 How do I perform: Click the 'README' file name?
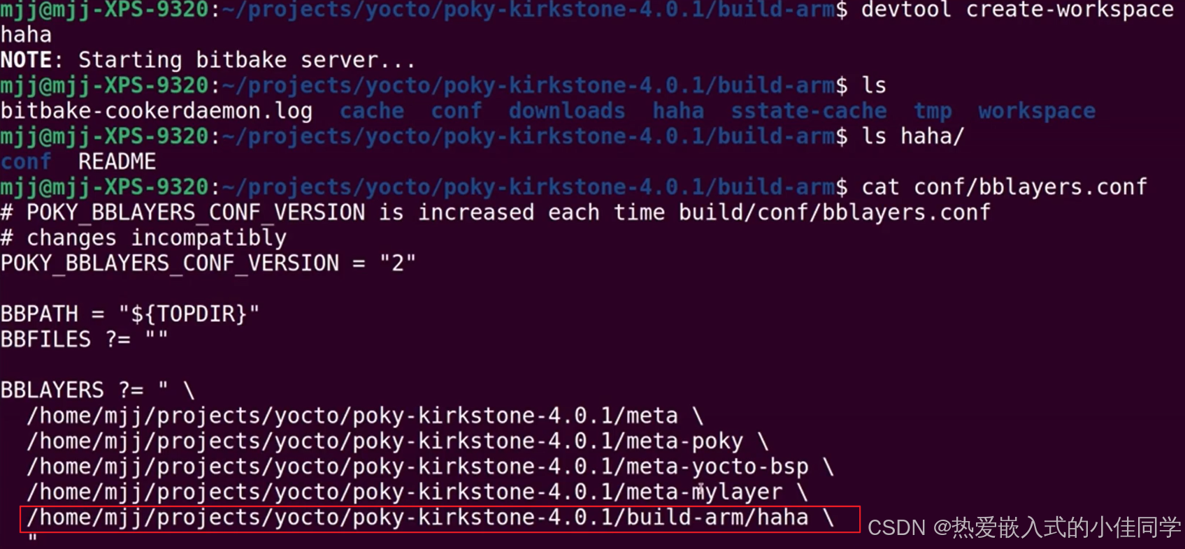[117, 162]
